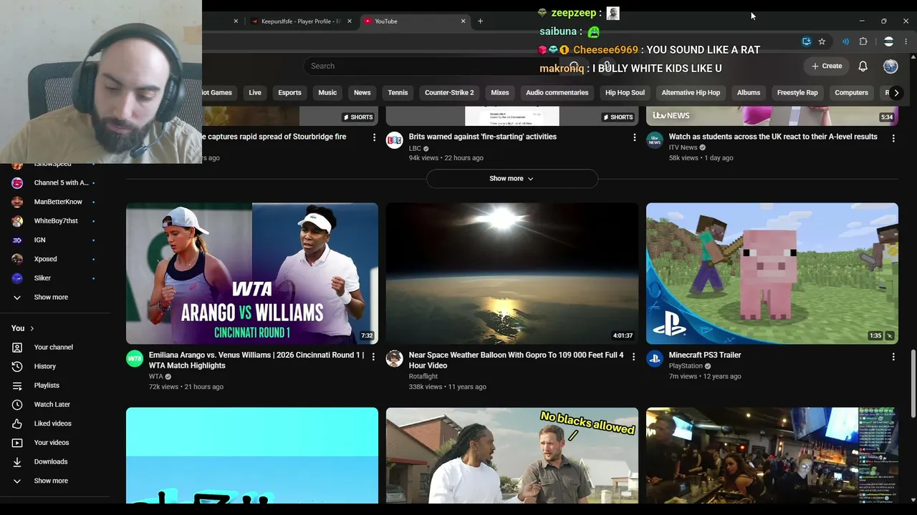Bookmark this page with the star icon
917x515 pixels.
pos(822,41)
